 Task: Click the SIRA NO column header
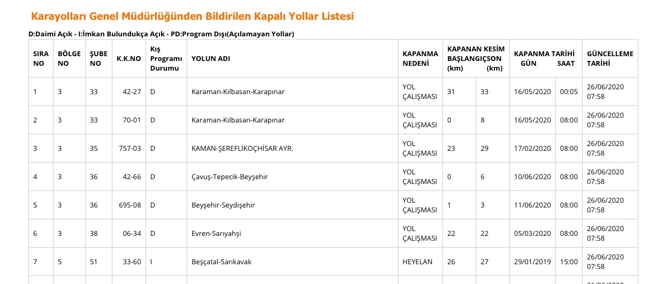tap(41, 58)
